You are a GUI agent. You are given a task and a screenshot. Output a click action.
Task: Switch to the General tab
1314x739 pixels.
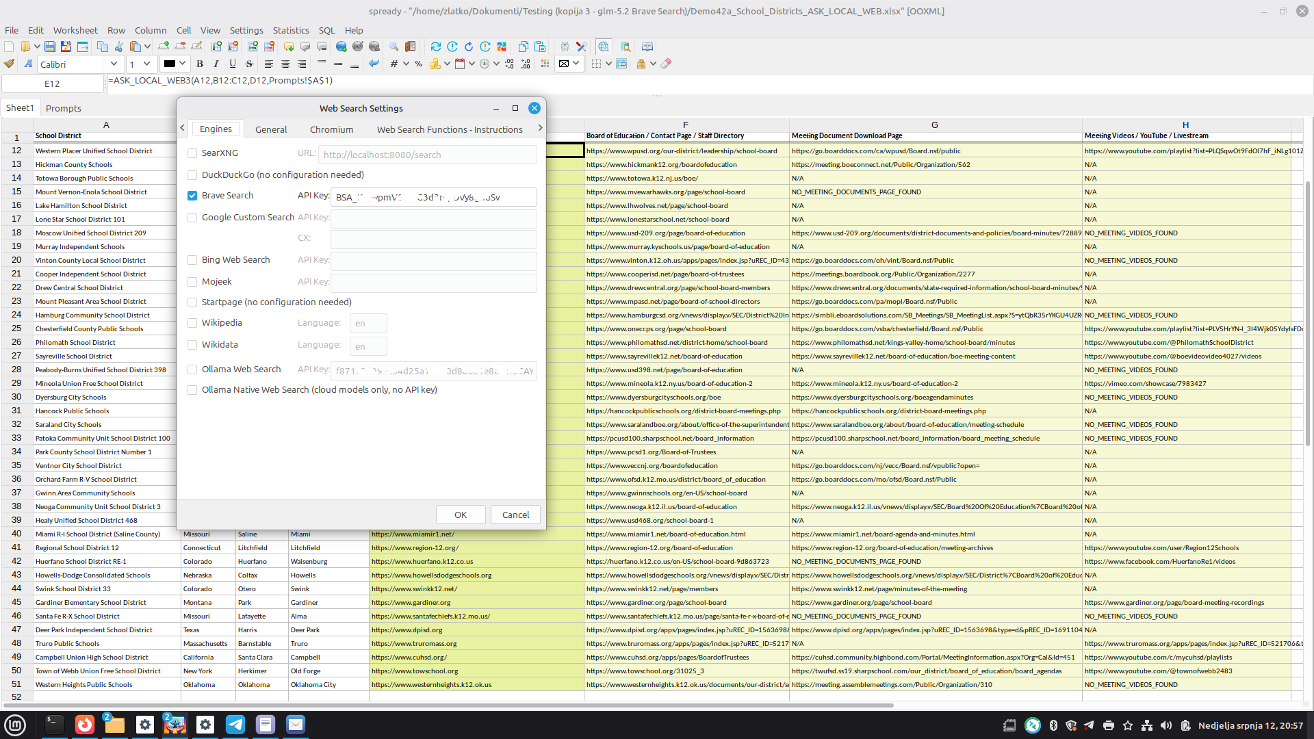[271, 129]
